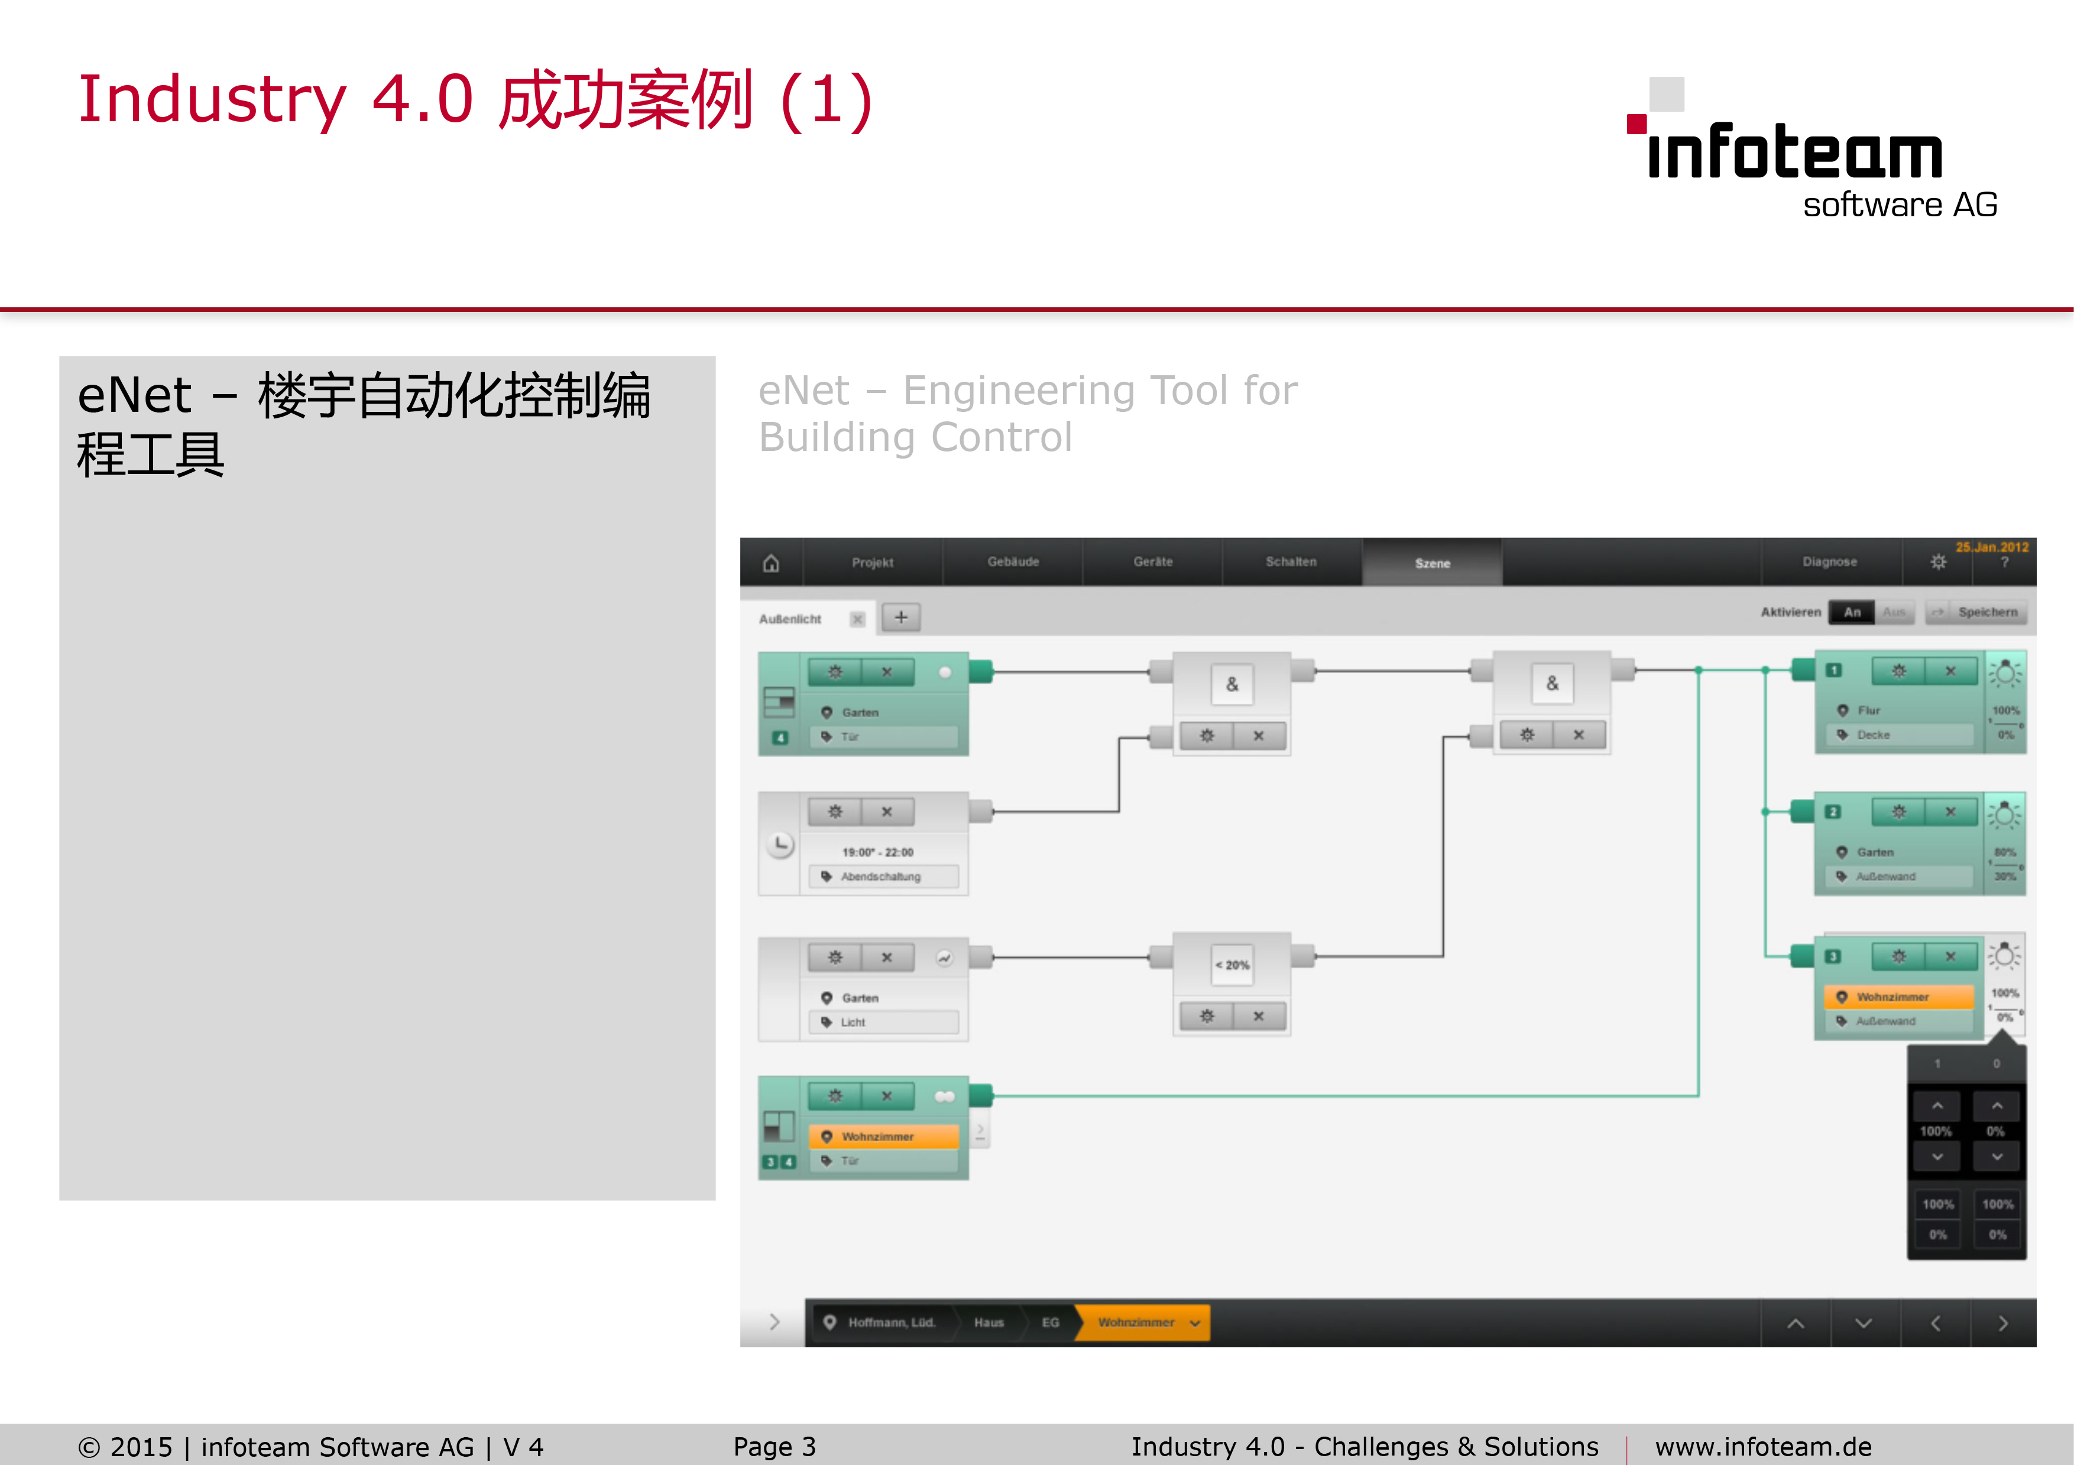This screenshot has height=1465, width=2074.
Task: Click the Speichern button
Action: [x=1976, y=612]
